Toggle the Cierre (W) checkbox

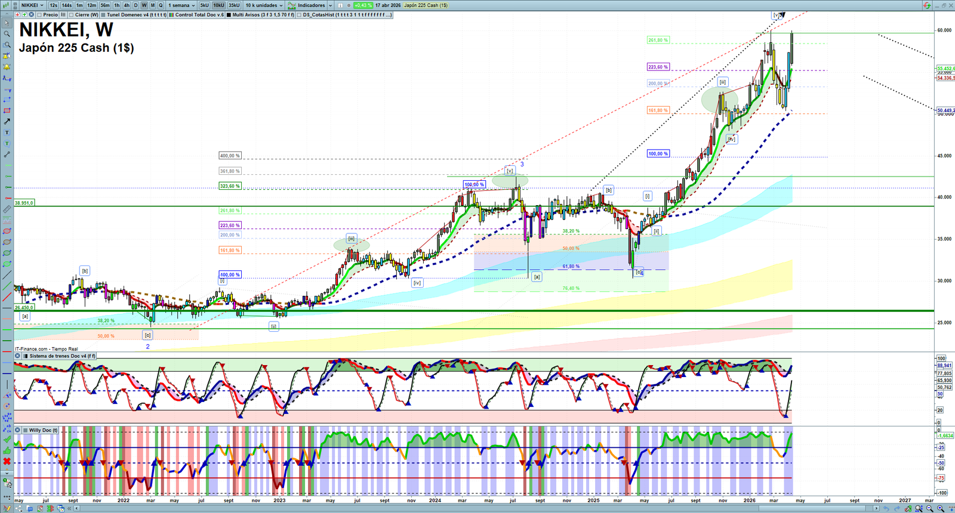[72, 15]
